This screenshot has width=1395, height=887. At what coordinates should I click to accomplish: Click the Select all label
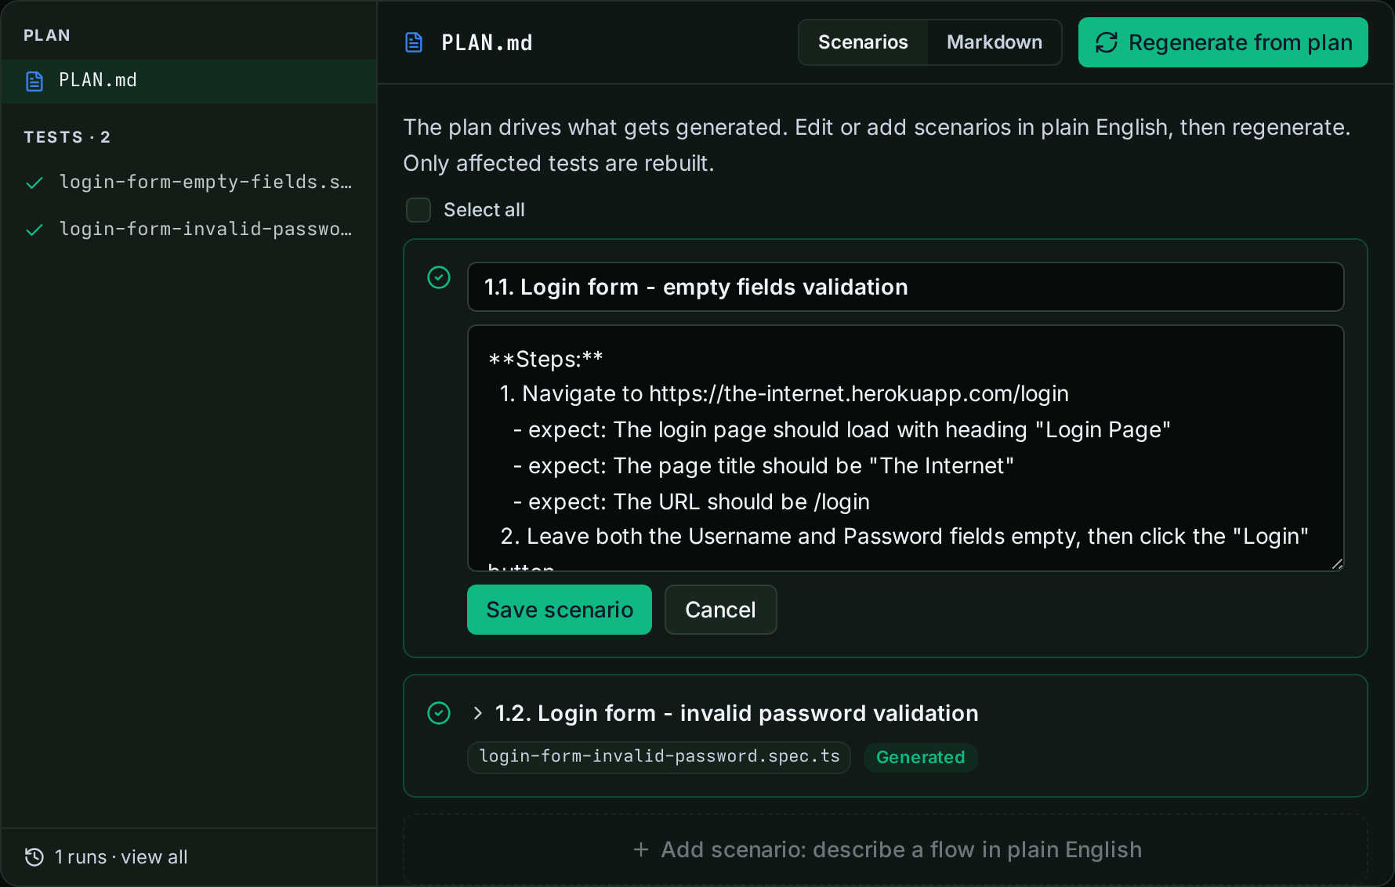tap(484, 210)
